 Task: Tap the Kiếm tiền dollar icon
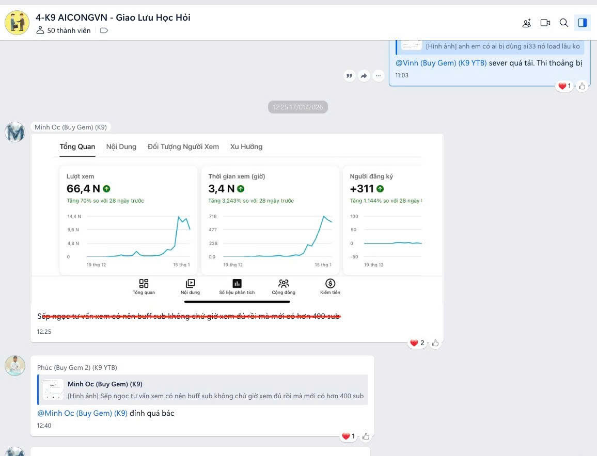330,286
